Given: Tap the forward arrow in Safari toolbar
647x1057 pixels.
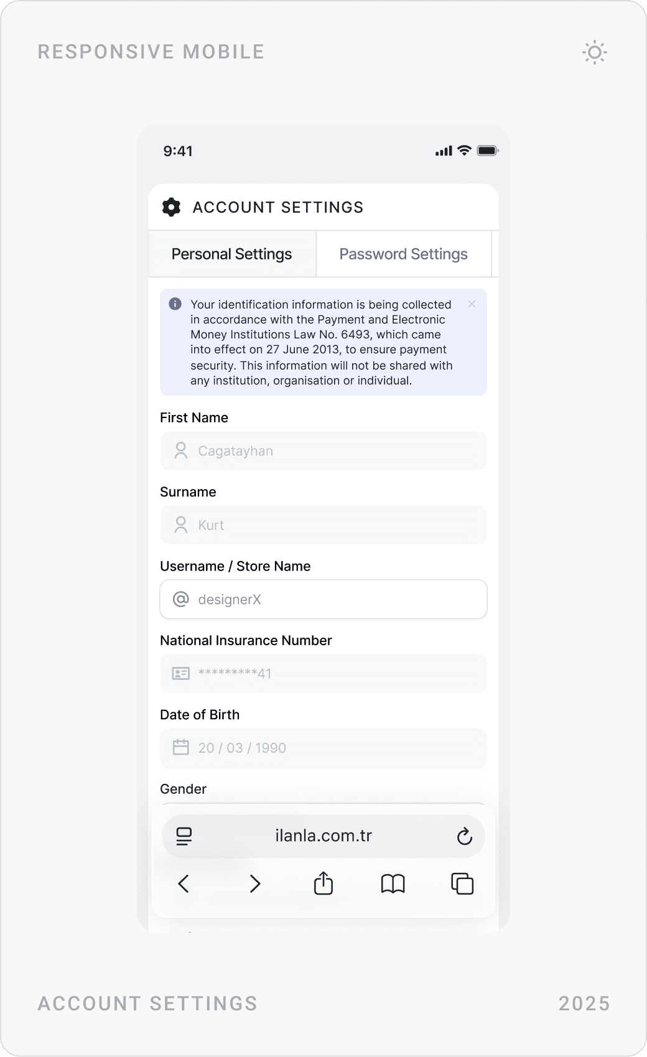Looking at the screenshot, I should pyautogui.click(x=253, y=883).
